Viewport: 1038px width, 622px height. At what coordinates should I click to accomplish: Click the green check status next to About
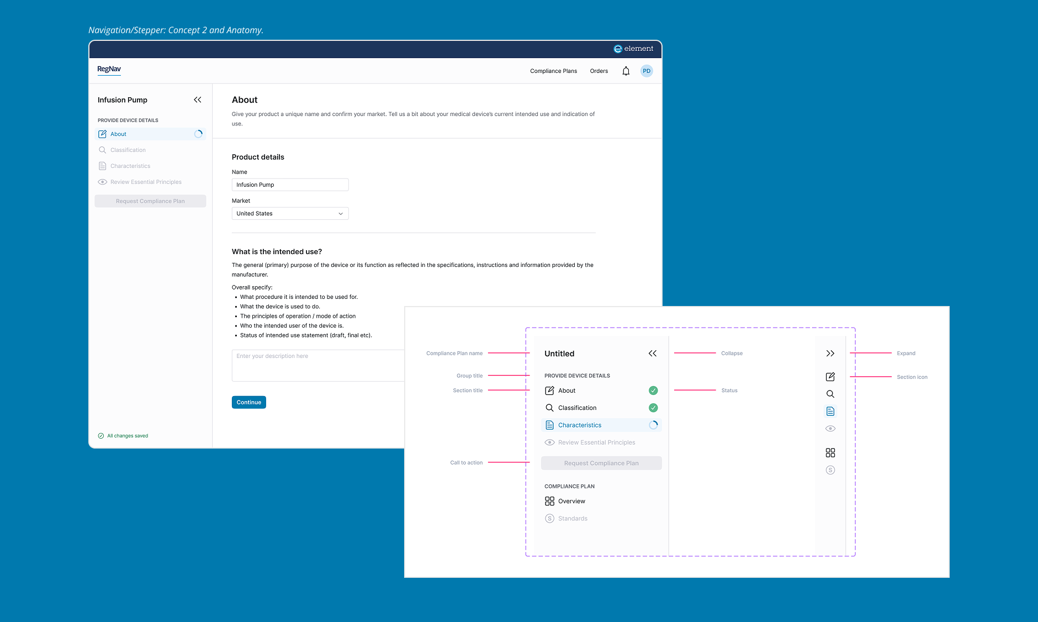pyautogui.click(x=653, y=391)
